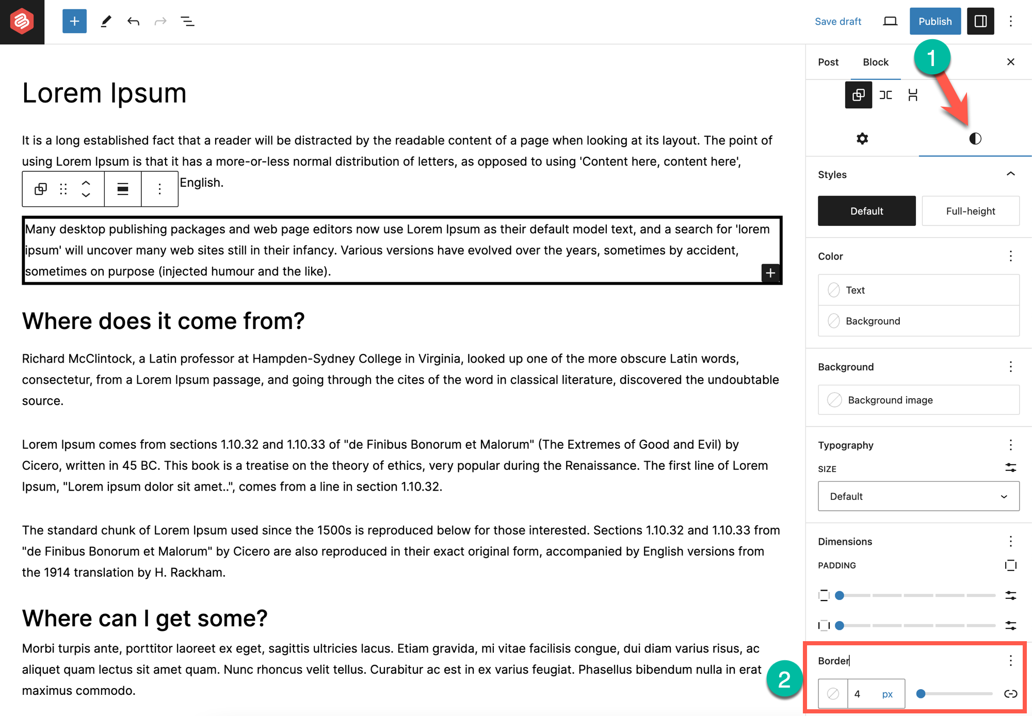Open the Document Overview list view icon
Image resolution: width=1032 pixels, height=717 pixels.
coord(187,21)
